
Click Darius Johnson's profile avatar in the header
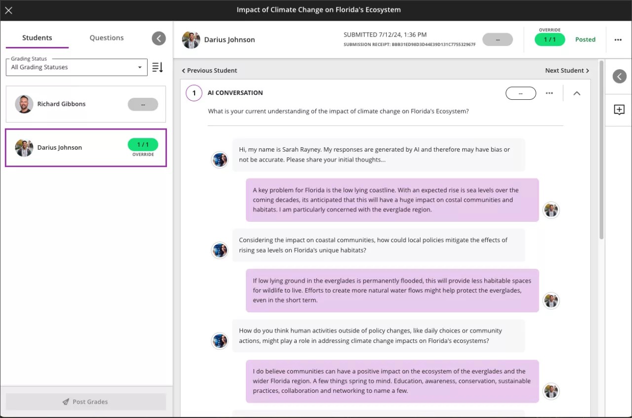tap(191, 40)
